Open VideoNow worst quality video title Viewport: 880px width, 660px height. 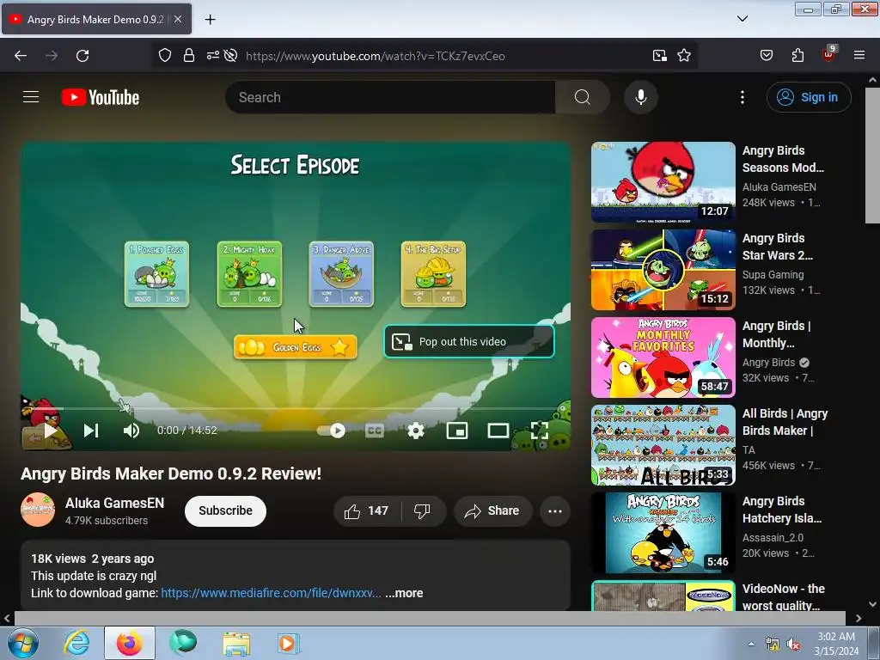pos(784,597)
